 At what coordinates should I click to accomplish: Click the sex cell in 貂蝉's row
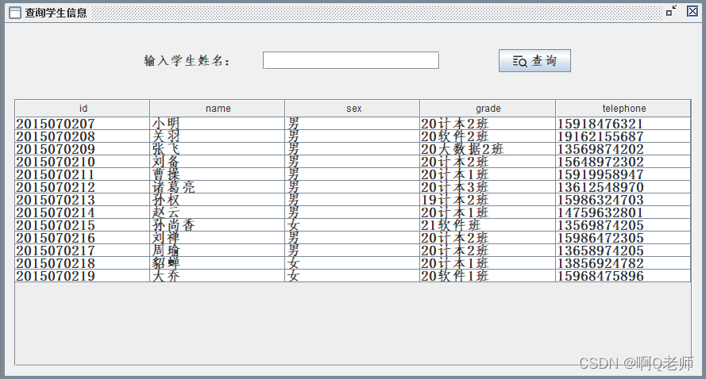(353, 263)
